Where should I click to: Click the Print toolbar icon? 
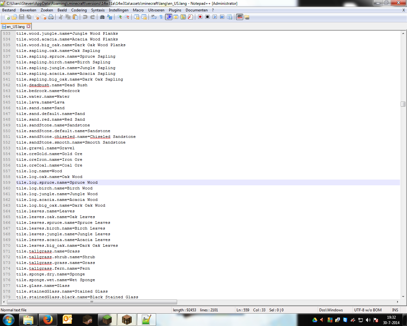pos(51,17)
